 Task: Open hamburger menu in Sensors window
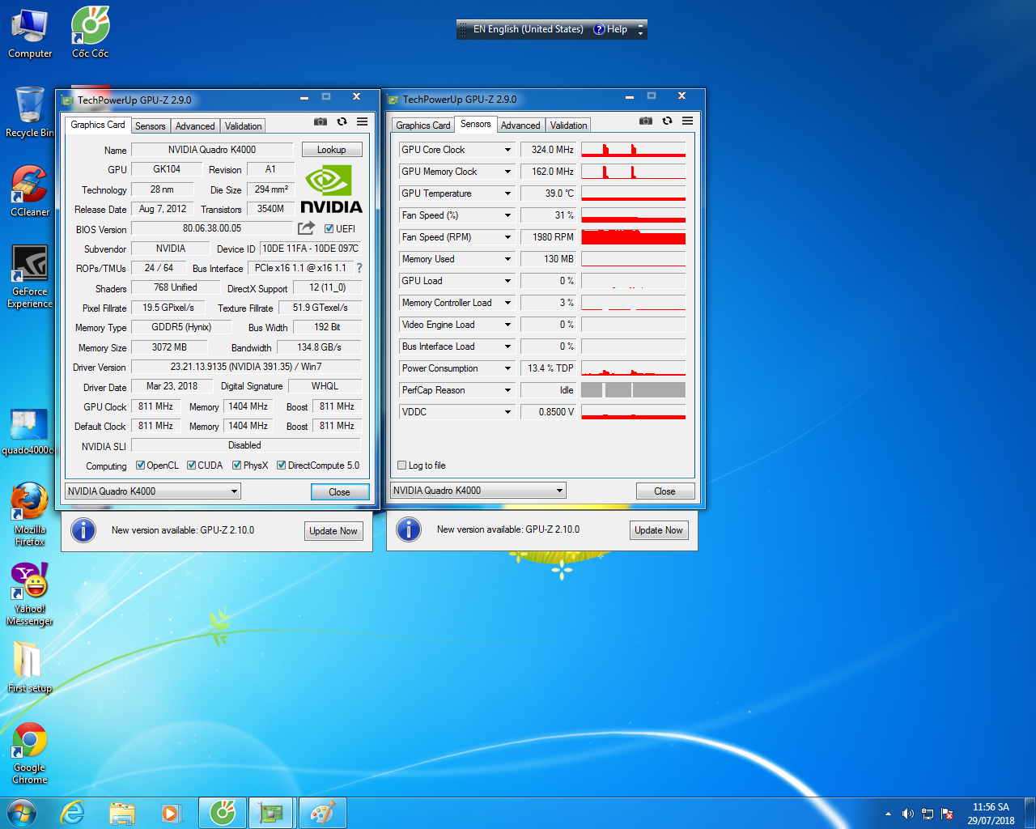(687, 121)
